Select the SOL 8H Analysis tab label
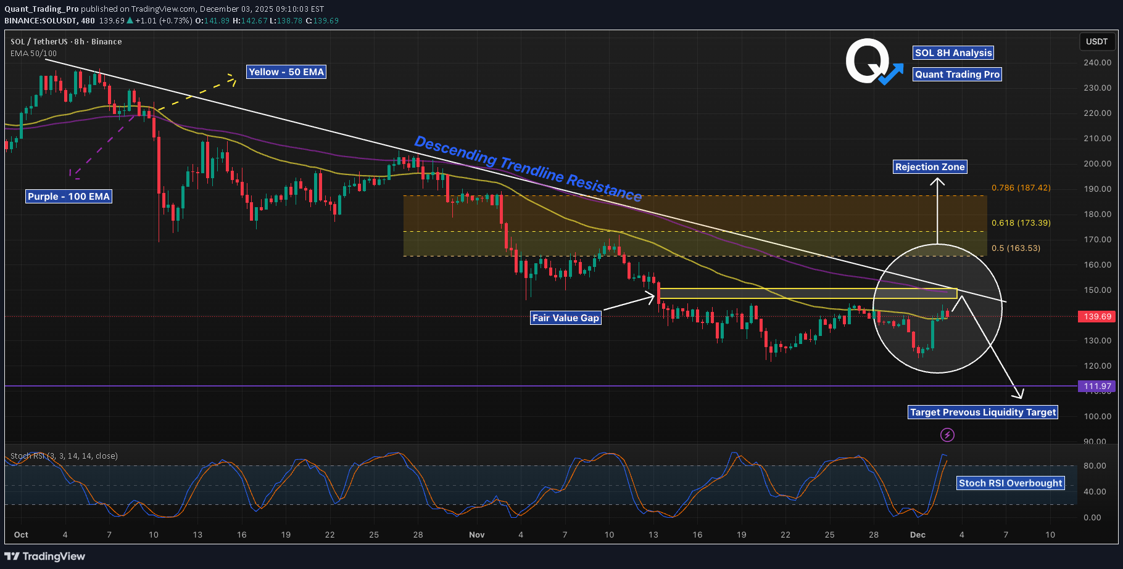 pos(953,53)
